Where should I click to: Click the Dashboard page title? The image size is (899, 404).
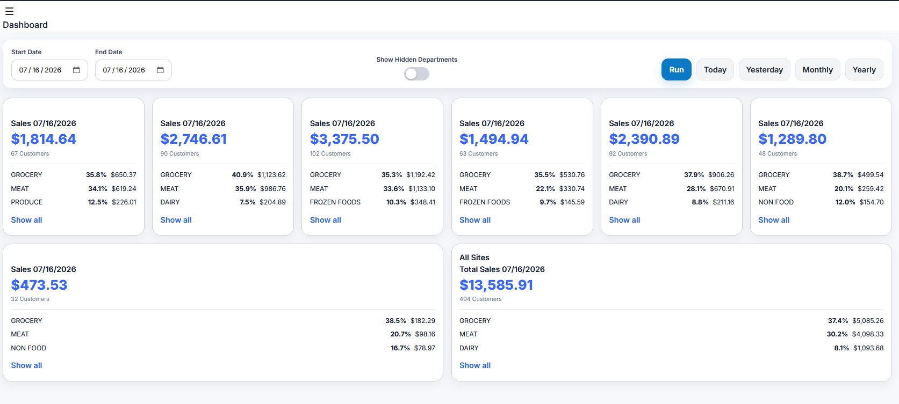coord(25,25)
